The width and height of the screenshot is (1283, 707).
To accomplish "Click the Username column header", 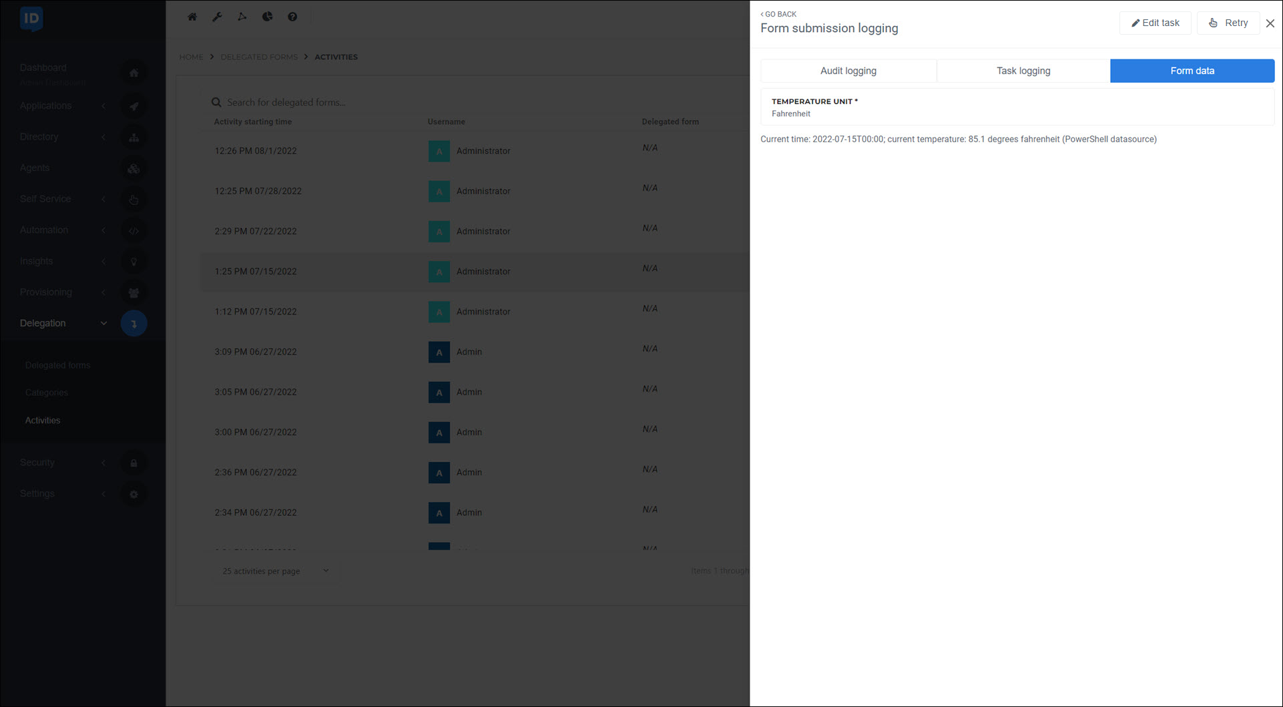I will (447, 122).
